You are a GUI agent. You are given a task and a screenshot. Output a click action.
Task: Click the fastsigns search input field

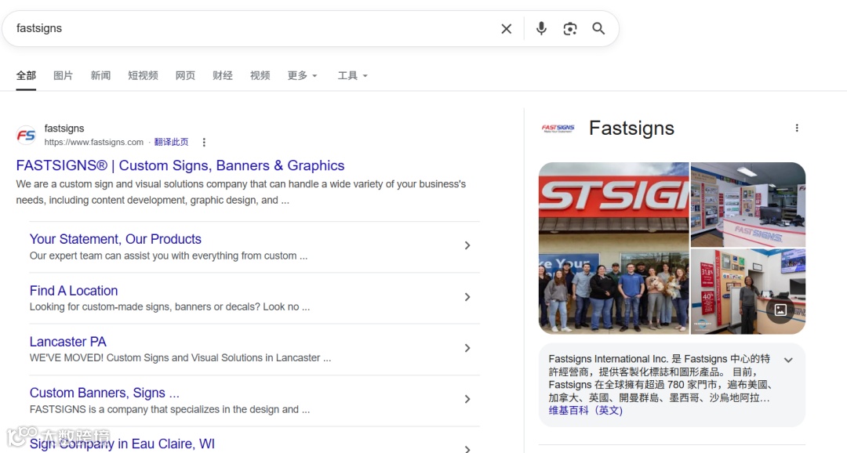(254, 28)
